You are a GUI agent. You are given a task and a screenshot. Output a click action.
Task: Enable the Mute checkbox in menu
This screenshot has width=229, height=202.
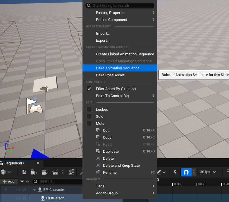point(89,123)
